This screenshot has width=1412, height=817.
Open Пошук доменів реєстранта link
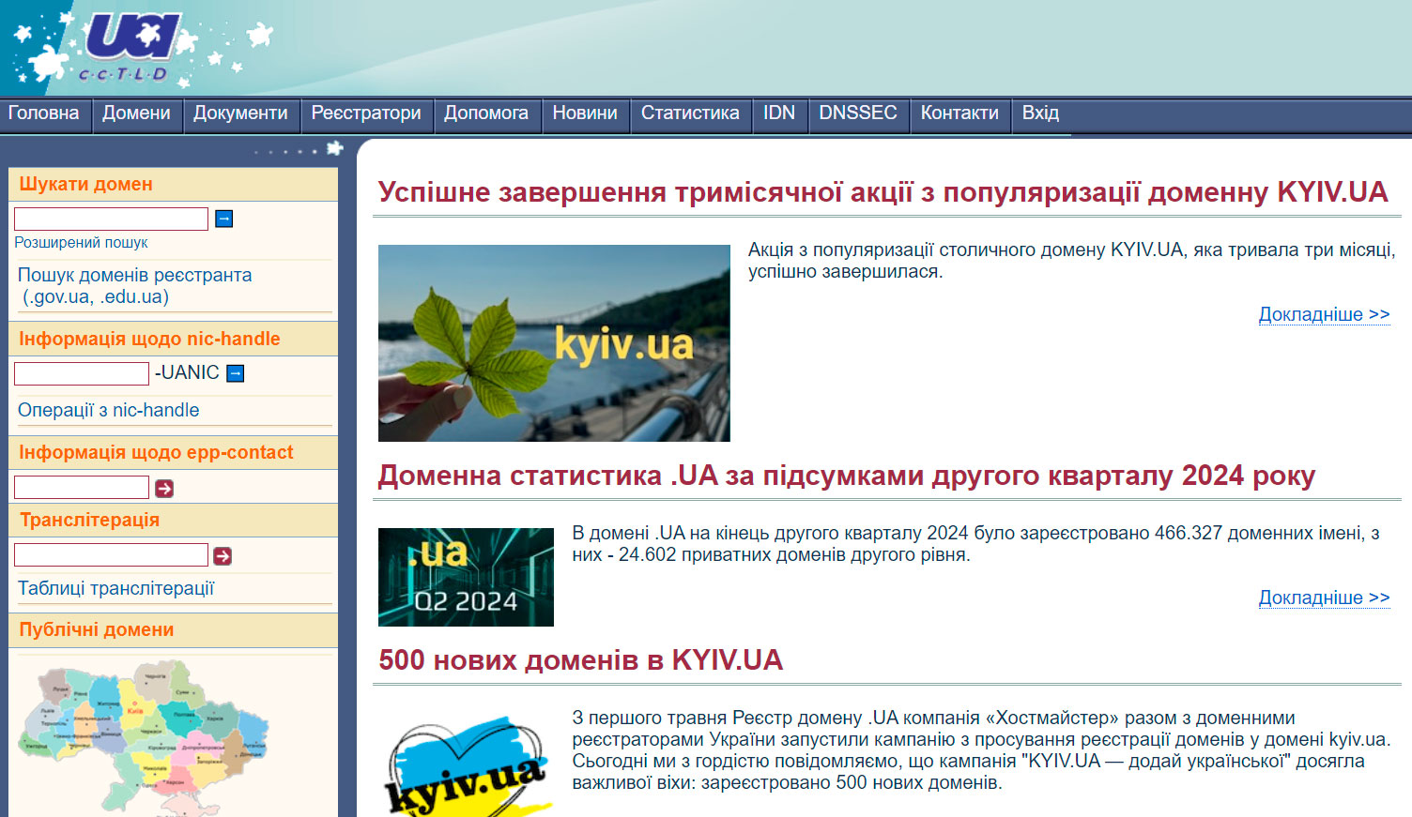point(134,286)
